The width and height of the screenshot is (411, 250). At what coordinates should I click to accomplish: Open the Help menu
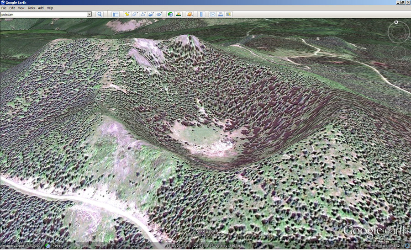point(50,8)
